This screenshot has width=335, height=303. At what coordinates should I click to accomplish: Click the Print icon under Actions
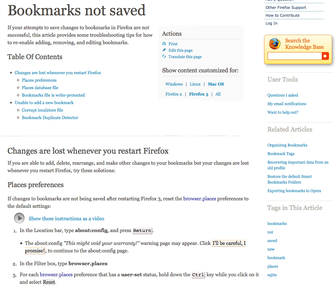coord(164,43)
